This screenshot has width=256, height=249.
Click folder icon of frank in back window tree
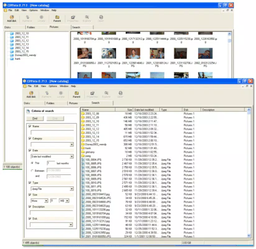pos(12,59)
